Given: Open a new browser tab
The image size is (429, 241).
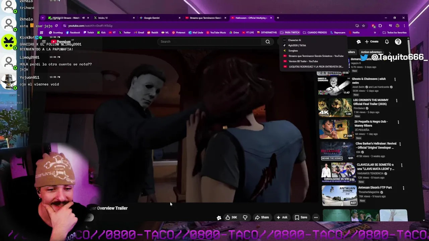Looking at the screenshot, I should coord(278,18).
